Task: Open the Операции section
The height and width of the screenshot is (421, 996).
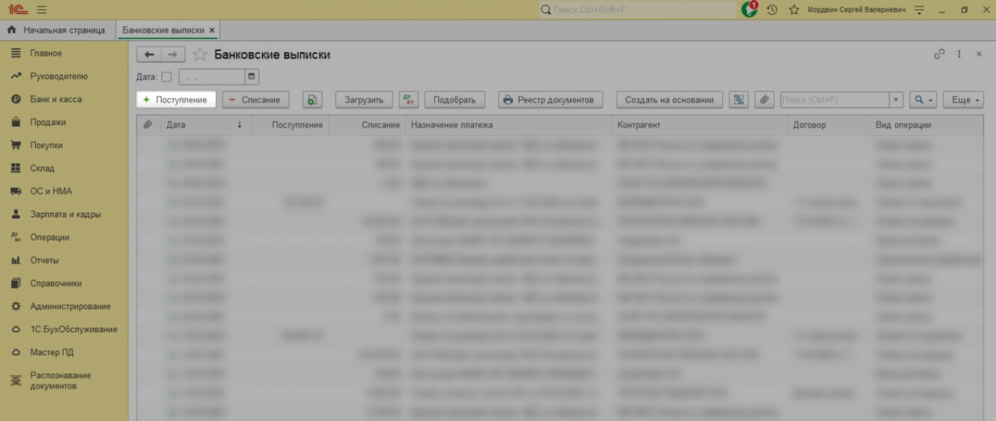Action: pyautogui.click(x=49, y=237)
